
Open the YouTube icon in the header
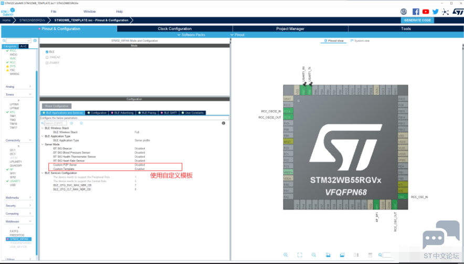pyautogui.click(x=426, y=12)
